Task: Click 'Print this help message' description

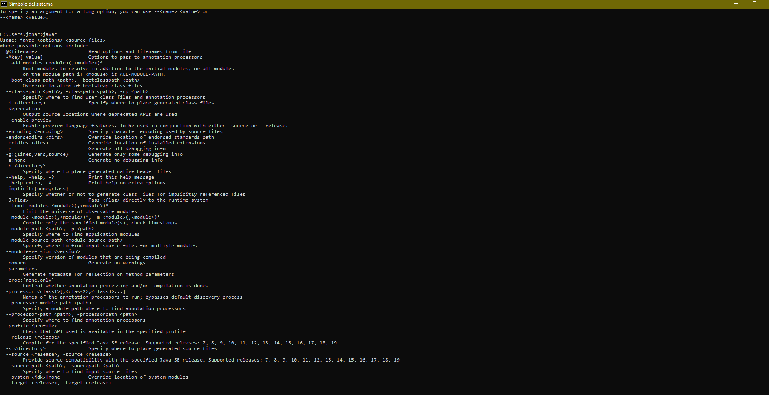Action: point(121,177)
